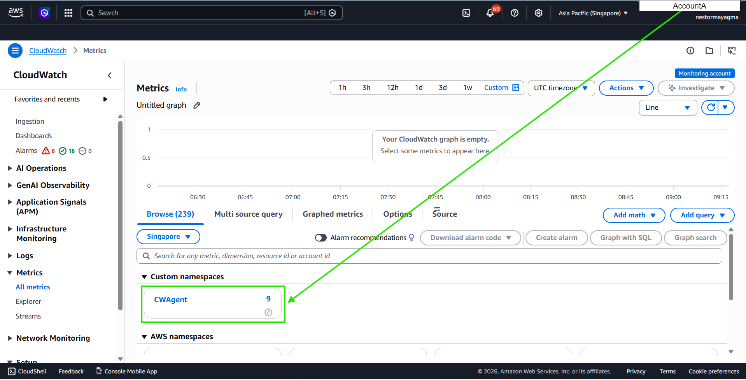This screenshot has height=380, width=746.
Task: Click the folder icon in breadcrumb bar
Action: point(709,51)
